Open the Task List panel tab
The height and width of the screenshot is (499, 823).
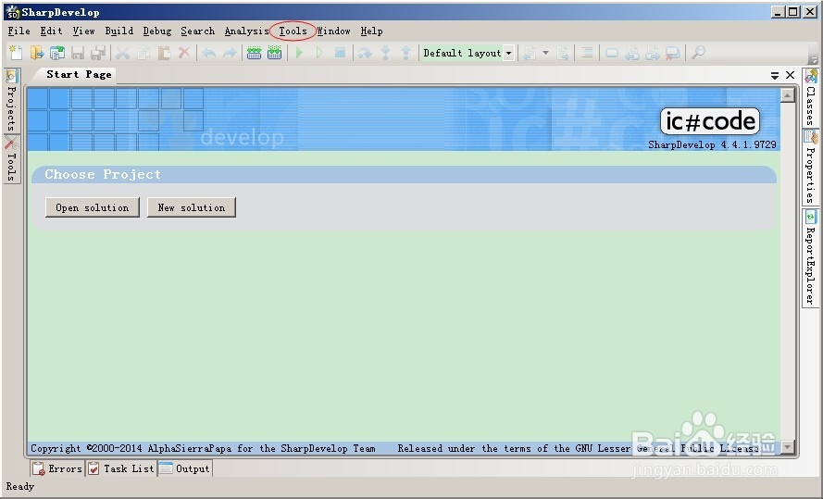coord(121,468)
